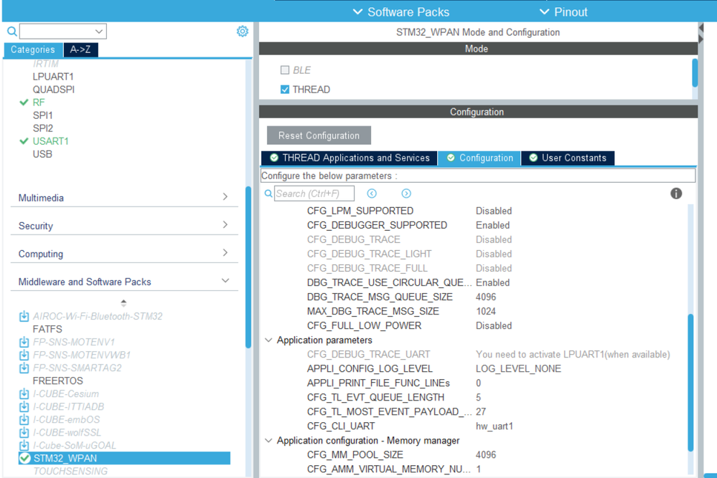This screenshot has height=478, width=717.
Task: Open the User Constants tab
Action: point(568,158)
